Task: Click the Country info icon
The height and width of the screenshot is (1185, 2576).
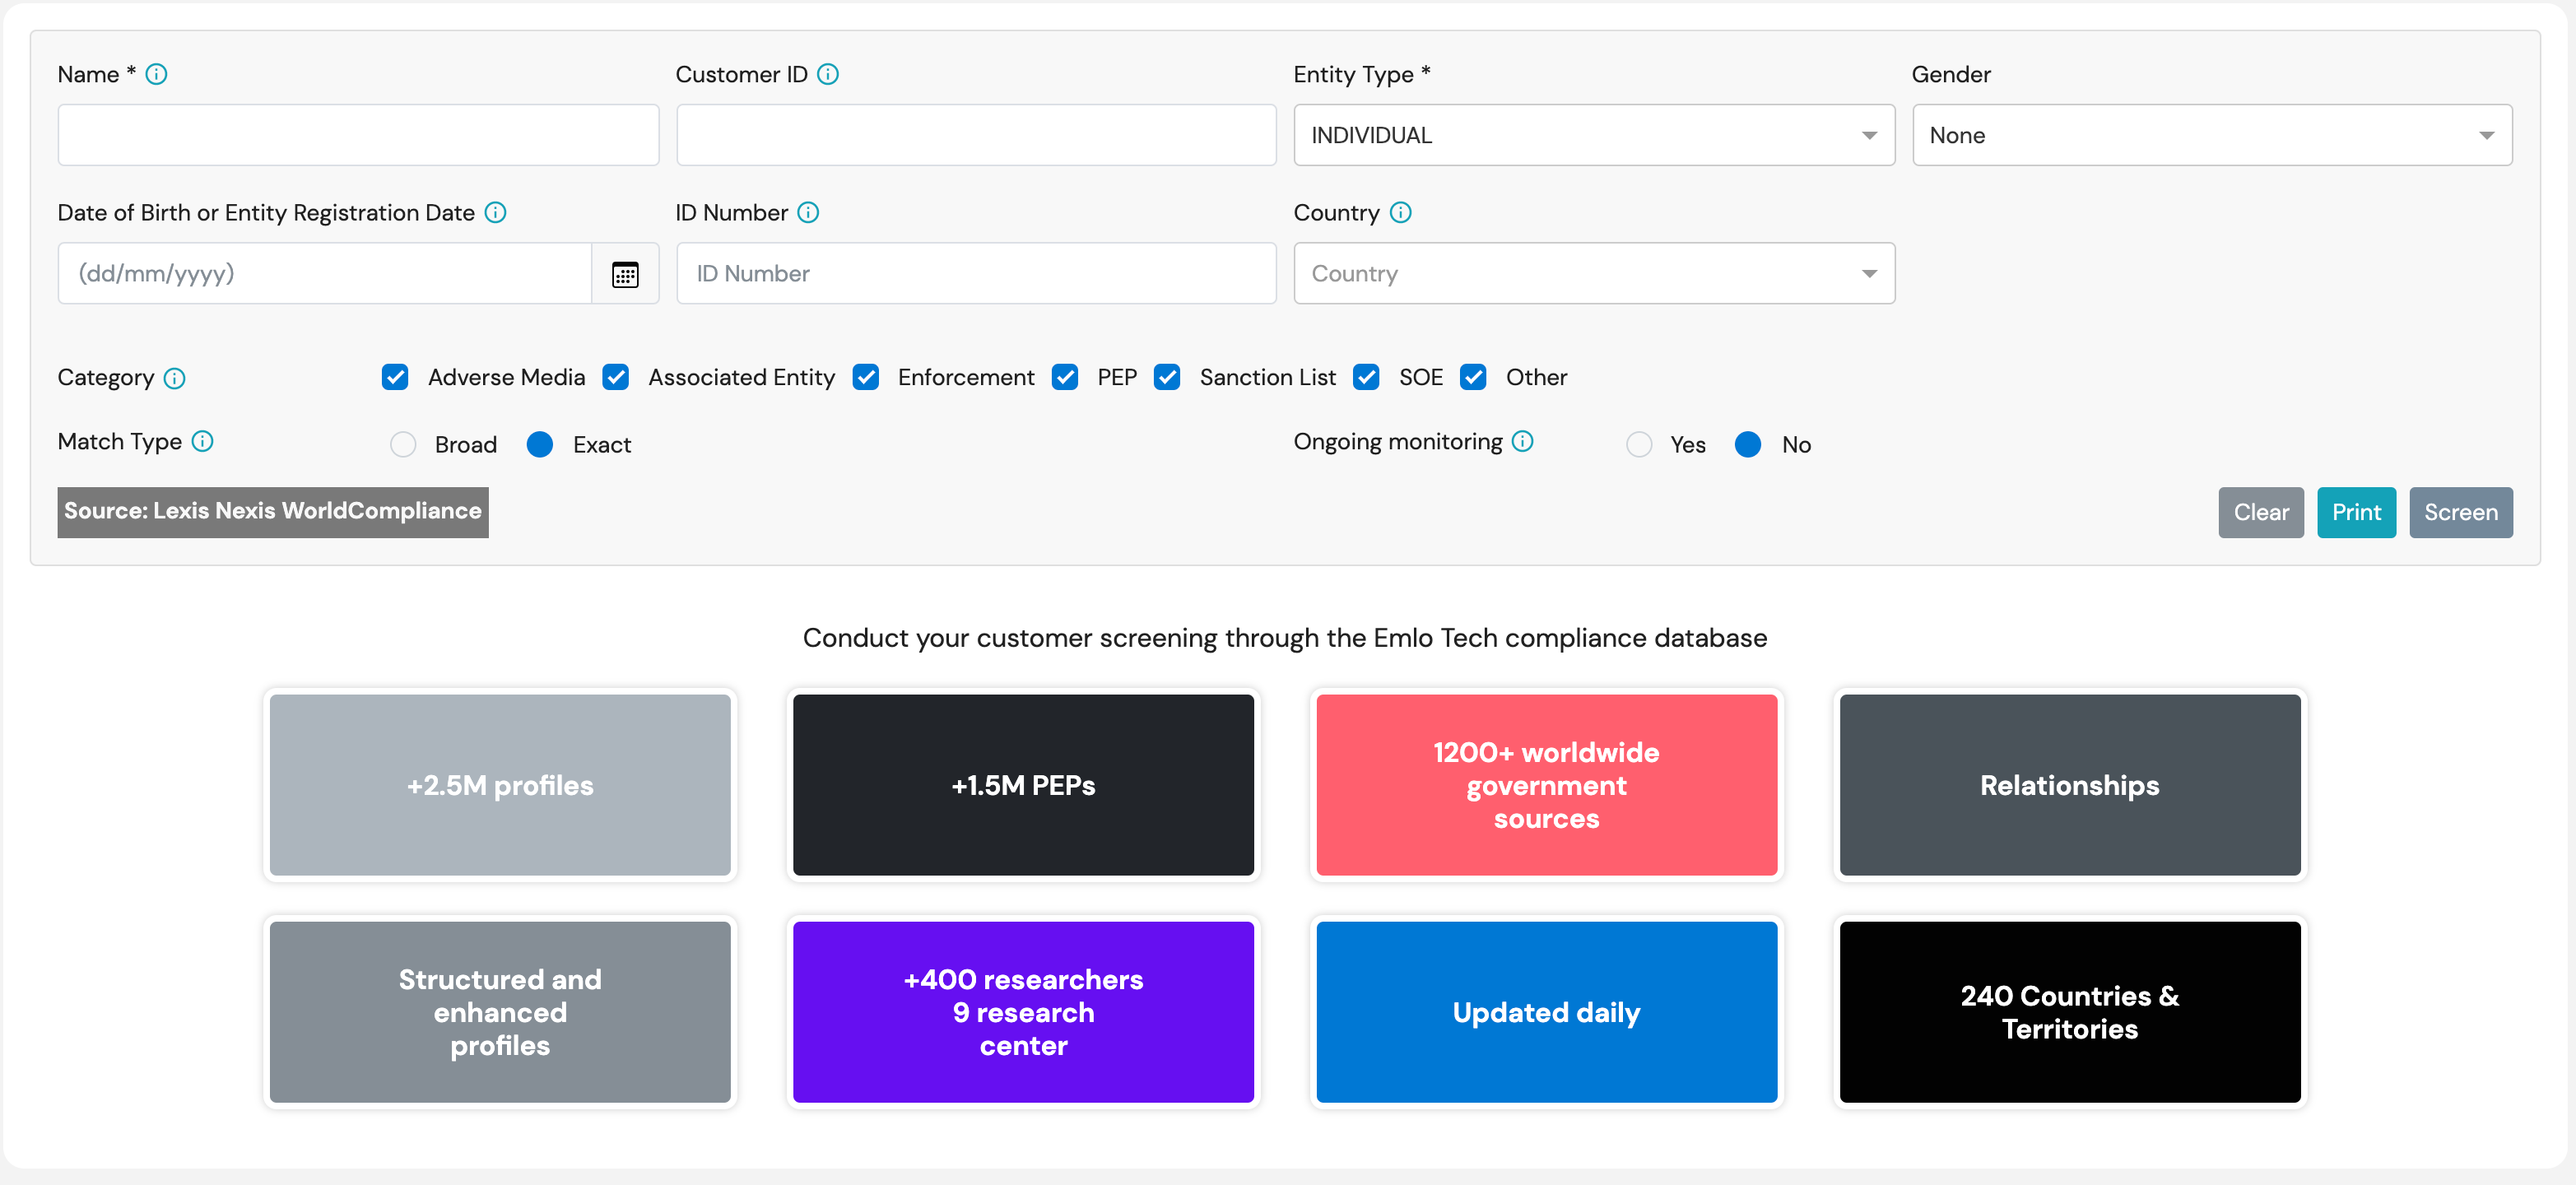Action: 1400,212
